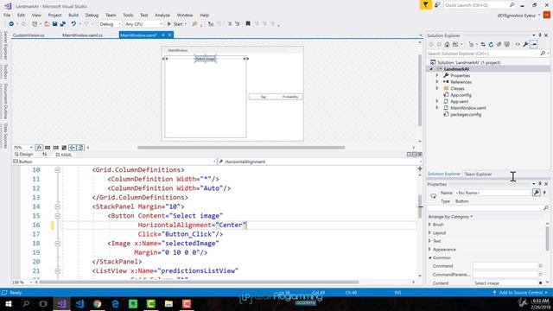Open the Any CPU platform dropdown
The width and height of the screenshot is (553, 311).
click(x=143, y=24)
